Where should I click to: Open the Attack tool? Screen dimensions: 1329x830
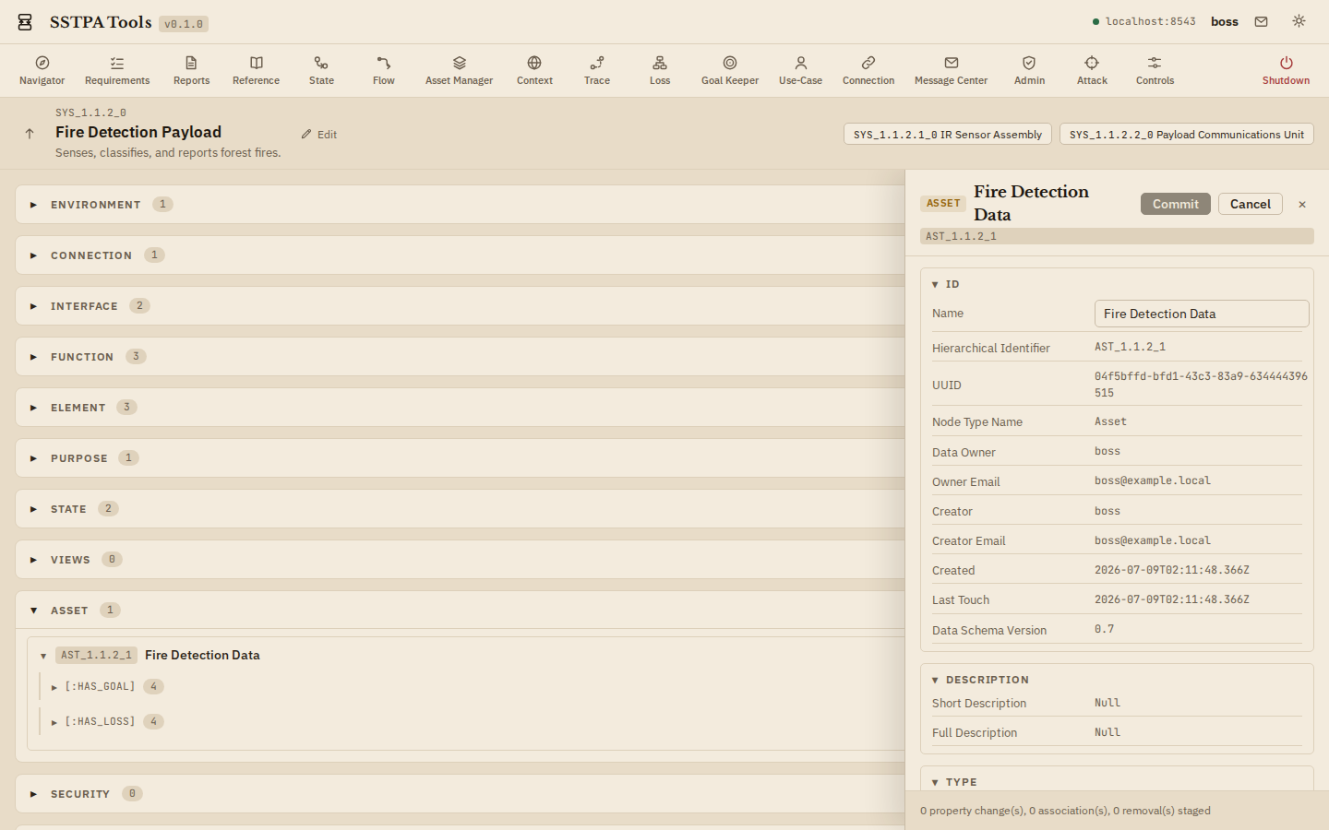[1092, 70]
